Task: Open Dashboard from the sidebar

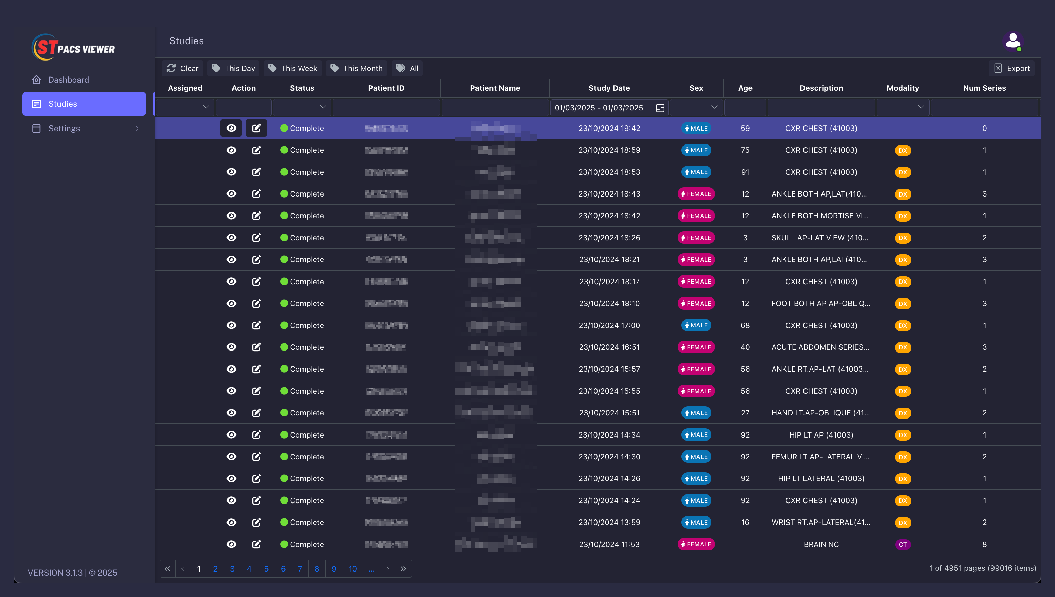Action: 68,80
